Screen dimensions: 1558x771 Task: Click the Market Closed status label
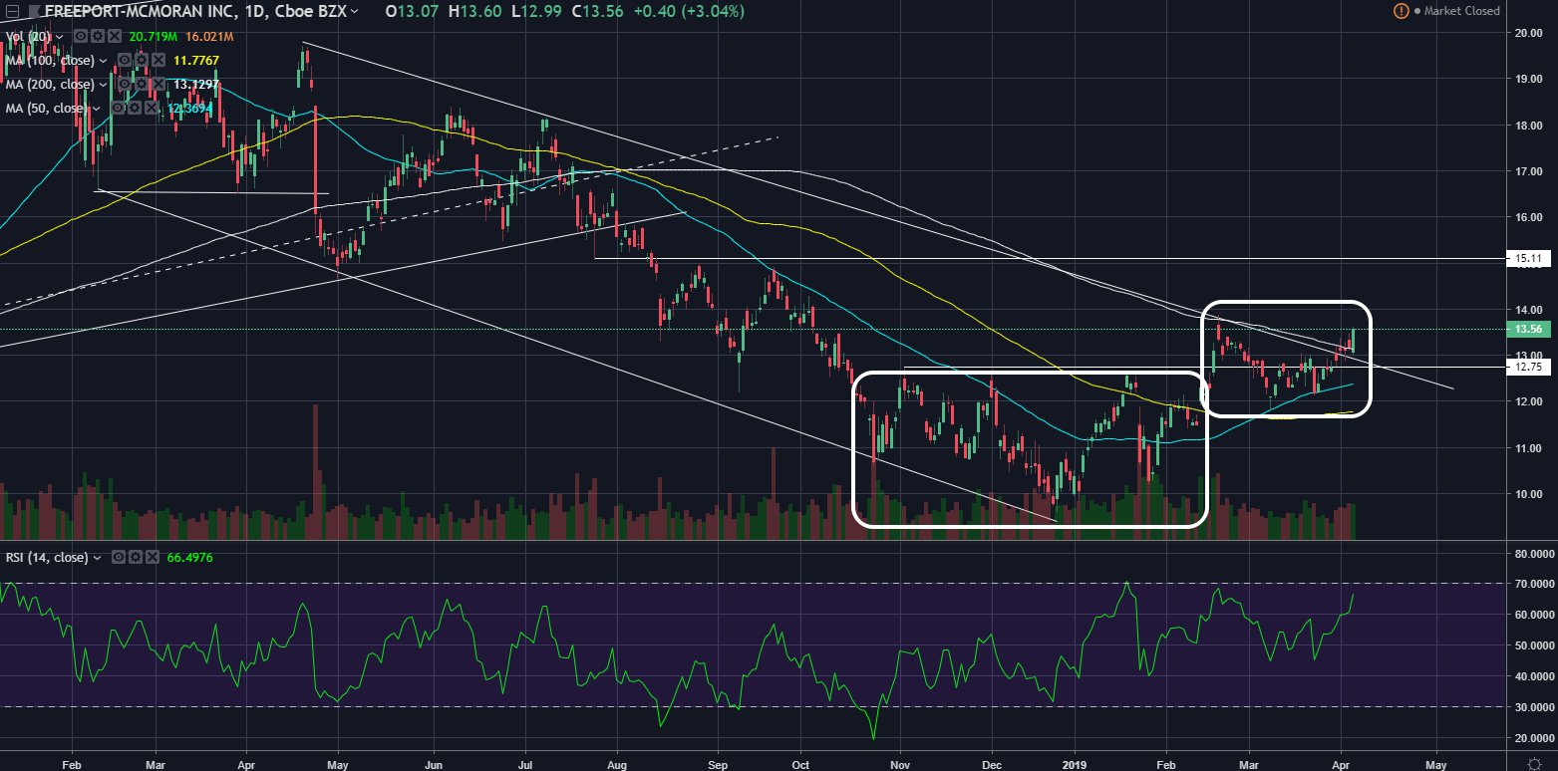(1463, 11)
